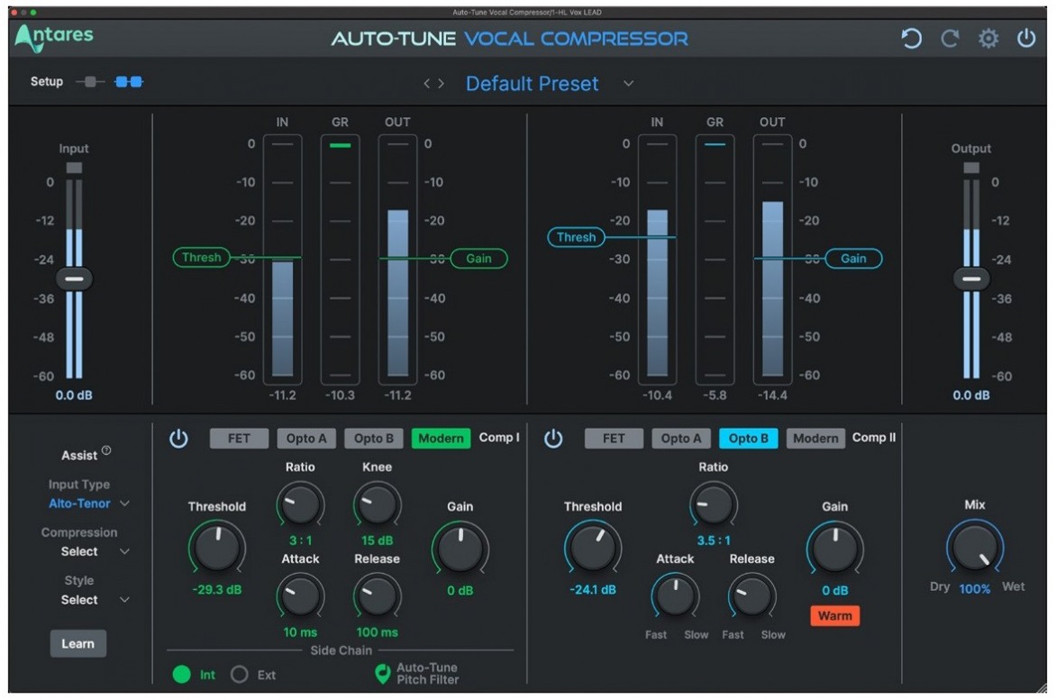
Task: Open the settings gear icon
Action: point(988,39)
